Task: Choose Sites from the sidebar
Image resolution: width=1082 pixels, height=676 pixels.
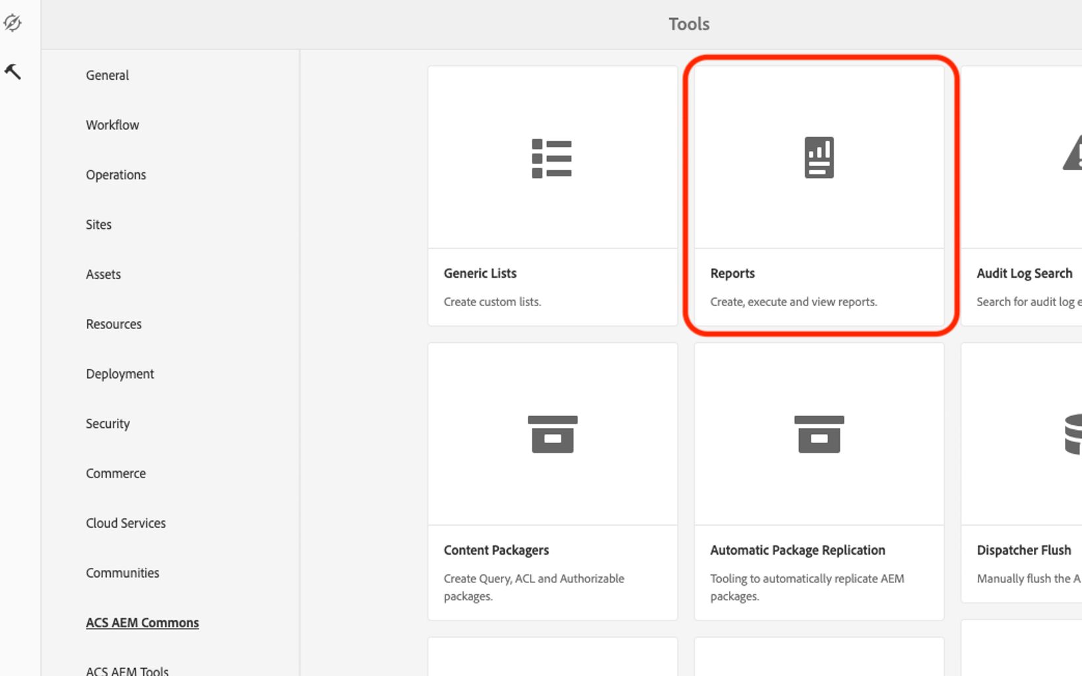Action: pos(98,224)
